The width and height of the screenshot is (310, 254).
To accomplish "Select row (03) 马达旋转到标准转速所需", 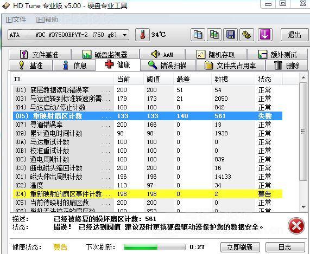I will pyautogui.click(x=148, y=99).
